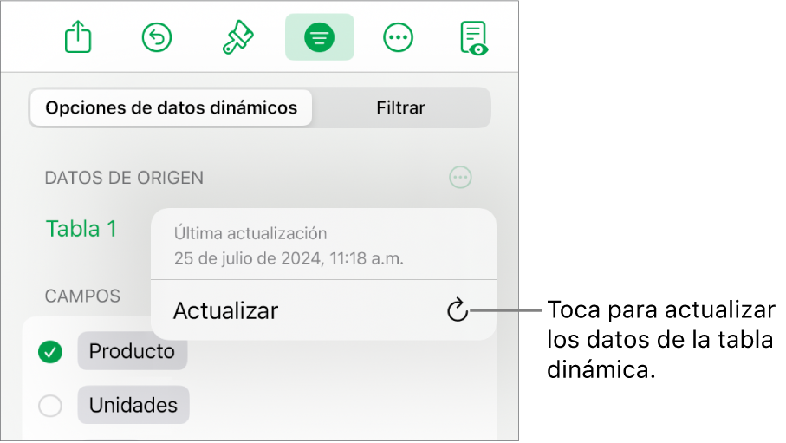Tap the DATOS DE ORIGEN header label
786x443 pixels.
(x=124, y=178)
